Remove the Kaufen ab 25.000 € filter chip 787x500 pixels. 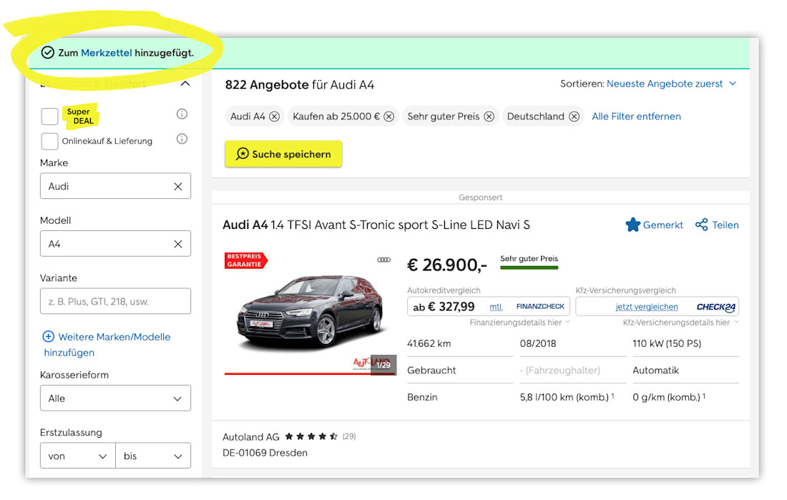[389, 117]
